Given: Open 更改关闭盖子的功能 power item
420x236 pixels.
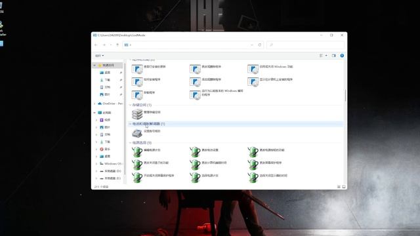Looking at the screenshot, I should (150, 165).
